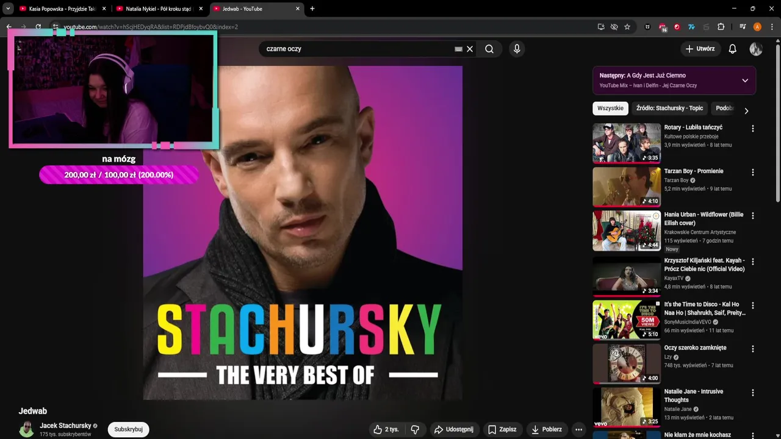Select Źródło: Stachursky - Topic chip

[x=669, y=108]
